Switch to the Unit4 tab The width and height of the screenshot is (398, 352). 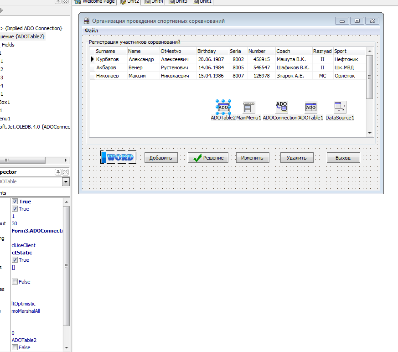pos(155,2)
